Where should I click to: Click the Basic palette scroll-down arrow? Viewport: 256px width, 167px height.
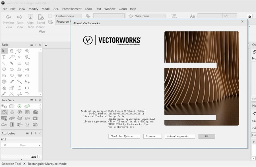click(40, 94)
